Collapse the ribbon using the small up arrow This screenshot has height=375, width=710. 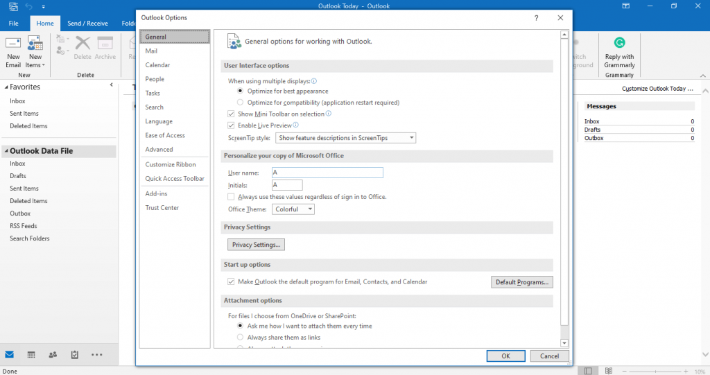click(x=703, y=76)
